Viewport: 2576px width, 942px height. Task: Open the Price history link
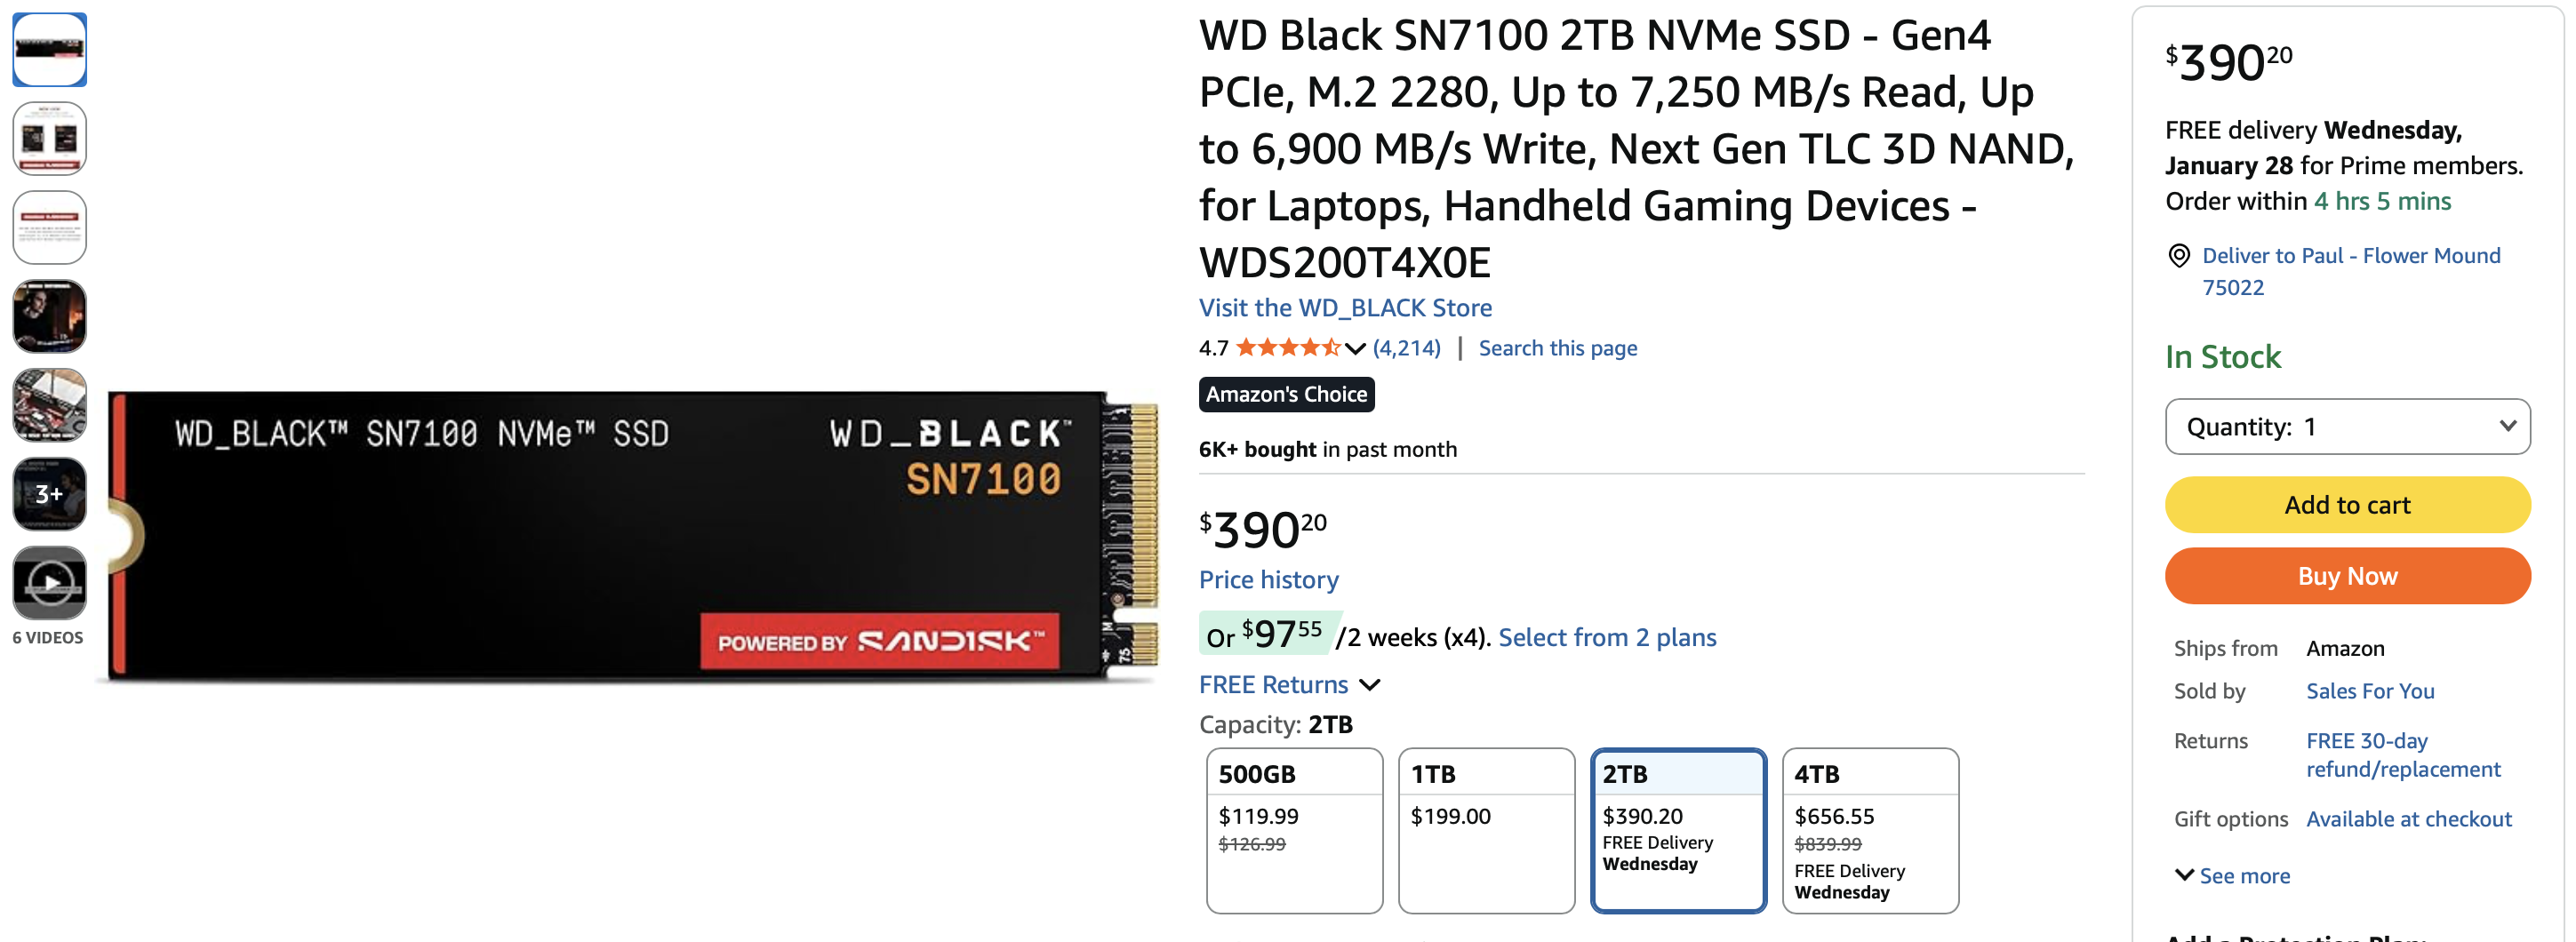click(1268, 580)
